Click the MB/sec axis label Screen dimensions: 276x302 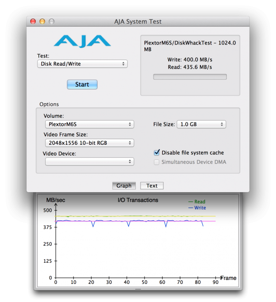pyautogui.click(x=56, y=200)
